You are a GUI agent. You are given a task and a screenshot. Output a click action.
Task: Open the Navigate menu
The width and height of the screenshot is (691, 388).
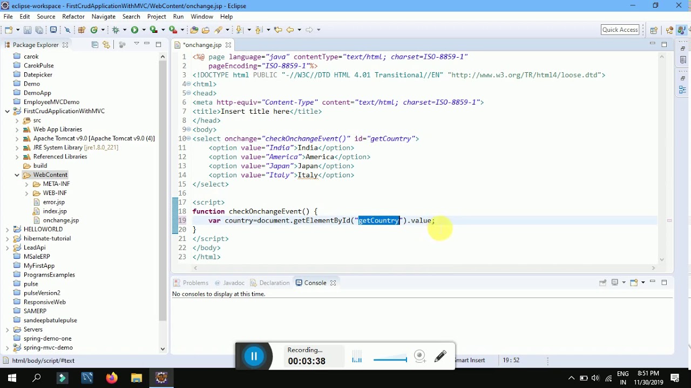click(104, 17)
